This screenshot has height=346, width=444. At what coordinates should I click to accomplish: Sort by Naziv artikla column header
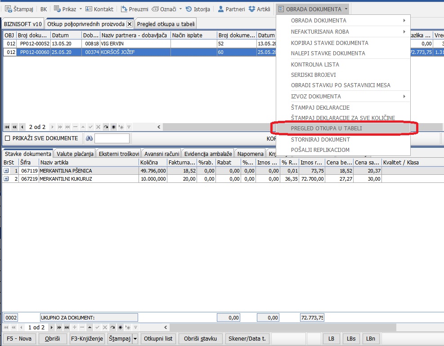coord(89,162)
